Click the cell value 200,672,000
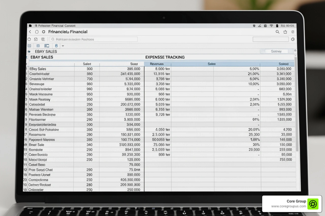 tap(130, 104)
